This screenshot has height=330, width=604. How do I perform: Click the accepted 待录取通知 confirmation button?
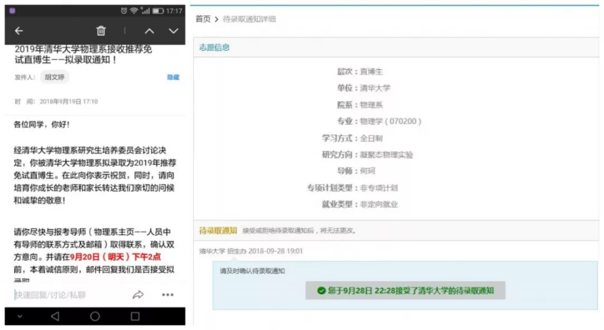[405, 290]
